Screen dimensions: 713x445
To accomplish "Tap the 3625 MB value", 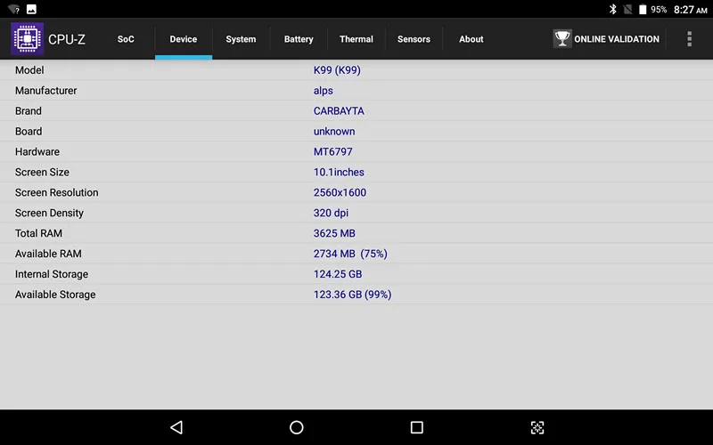I will point(334,233).
